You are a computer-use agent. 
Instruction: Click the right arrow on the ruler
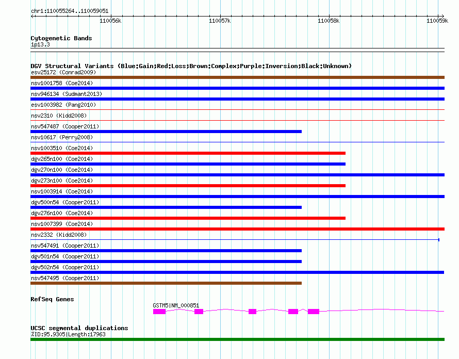(x=442, y=16)
